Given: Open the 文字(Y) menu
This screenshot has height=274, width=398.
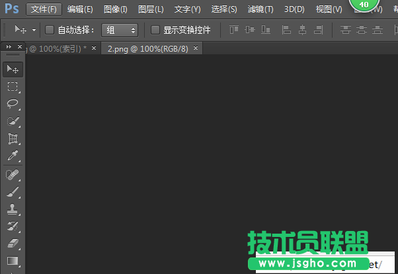Looking at the screenshot, I should [187, 9].
